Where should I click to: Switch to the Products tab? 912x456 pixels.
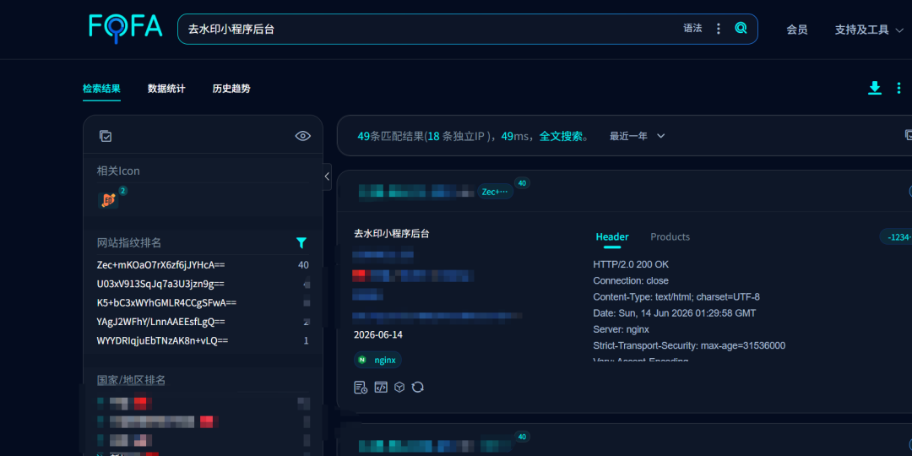point(670,236)
